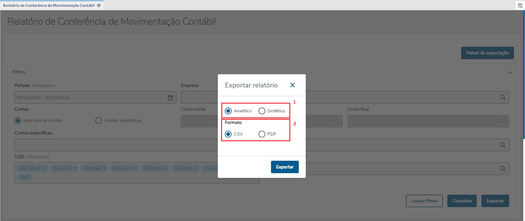Close the Exportar relatório dialog
Image resolution: width=525 pixels, height=221 pixels.
293,85
